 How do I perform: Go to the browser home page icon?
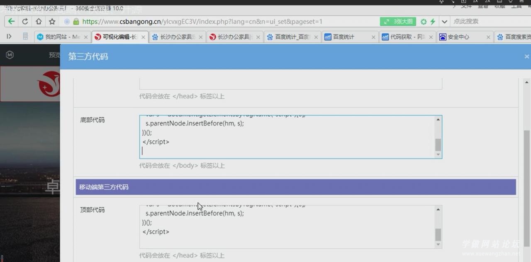click(x=39, y=22)
